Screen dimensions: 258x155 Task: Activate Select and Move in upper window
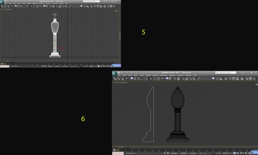pyautogui.click(x=31, y=6)
